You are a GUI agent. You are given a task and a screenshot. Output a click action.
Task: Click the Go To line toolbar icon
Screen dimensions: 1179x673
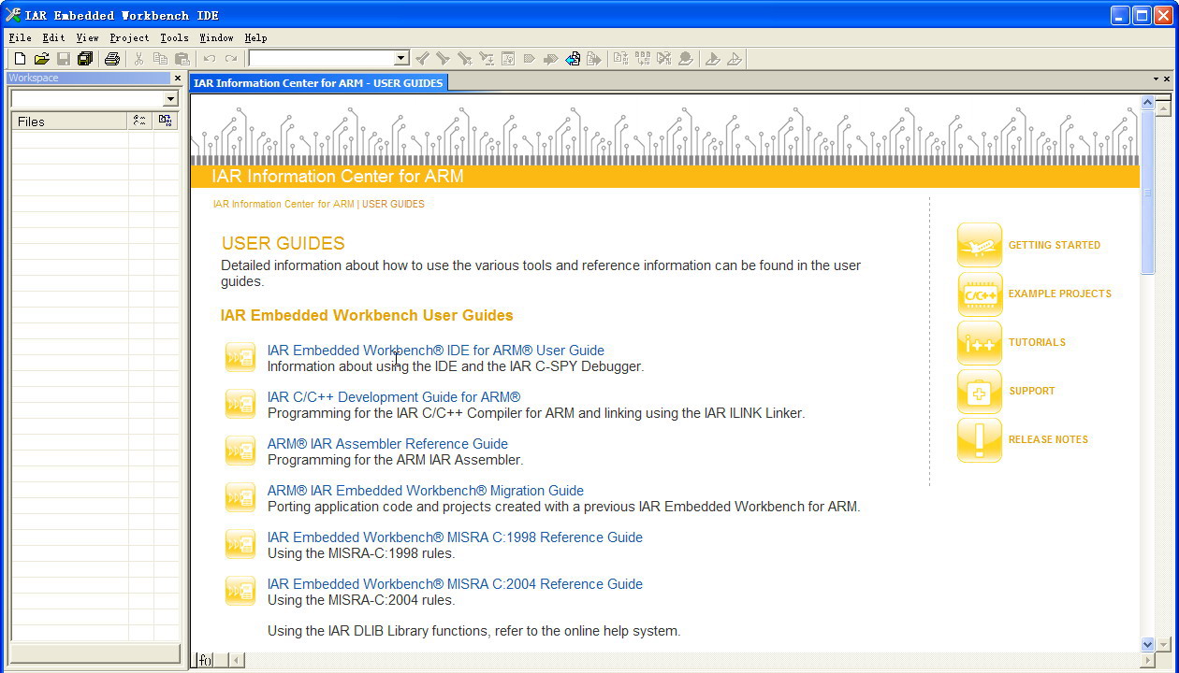click(x=508, y=59)
